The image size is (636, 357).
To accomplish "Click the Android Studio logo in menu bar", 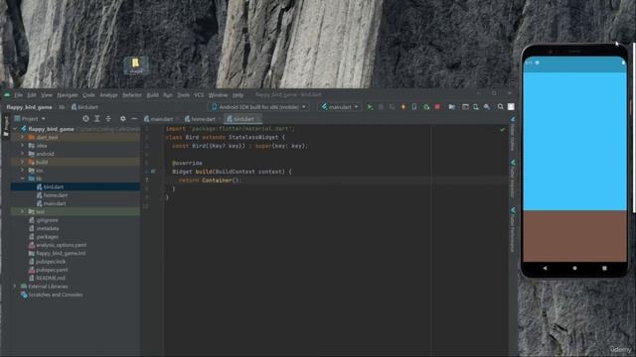I will (7, 95).
